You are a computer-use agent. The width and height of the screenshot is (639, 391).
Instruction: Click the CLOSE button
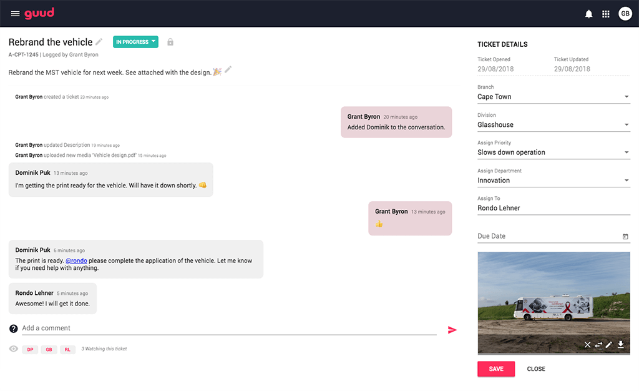pyautogui.click(x=536, y=369)
